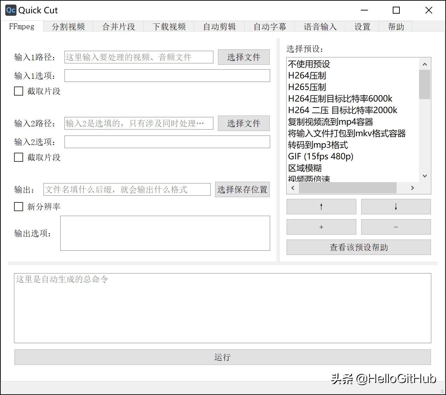Select preset 复制视频流到mp4容器

tap(353, 122)
